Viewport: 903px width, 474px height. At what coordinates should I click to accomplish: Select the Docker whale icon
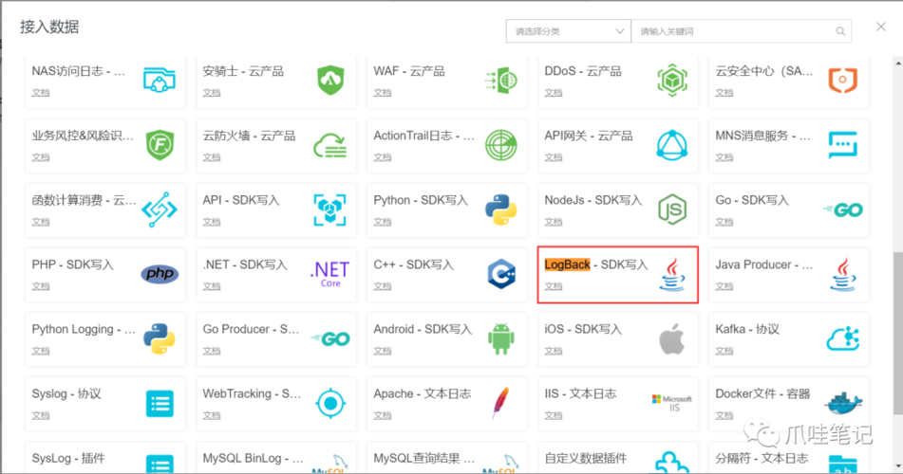pyautogui.click(x=843, y=403)
